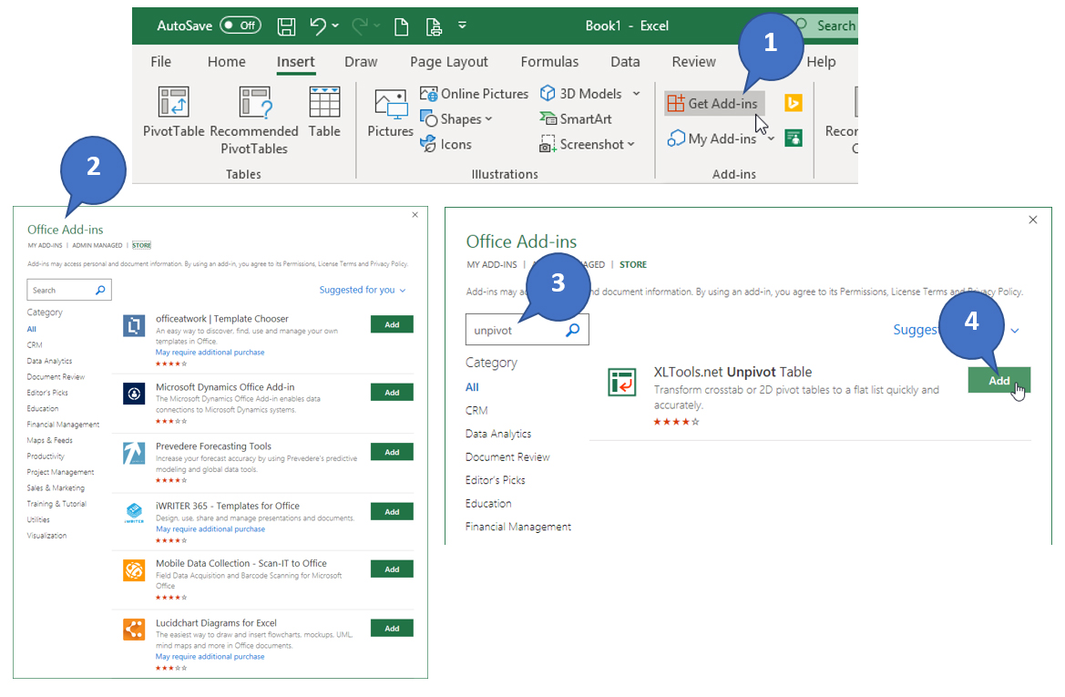This screenshot has height=697, width=1065.
Task: Click Get Add-ins
Action: click(x=713, y=103)
